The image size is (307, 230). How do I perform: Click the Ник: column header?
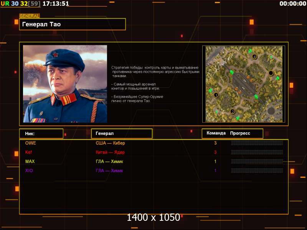[41, 133]
